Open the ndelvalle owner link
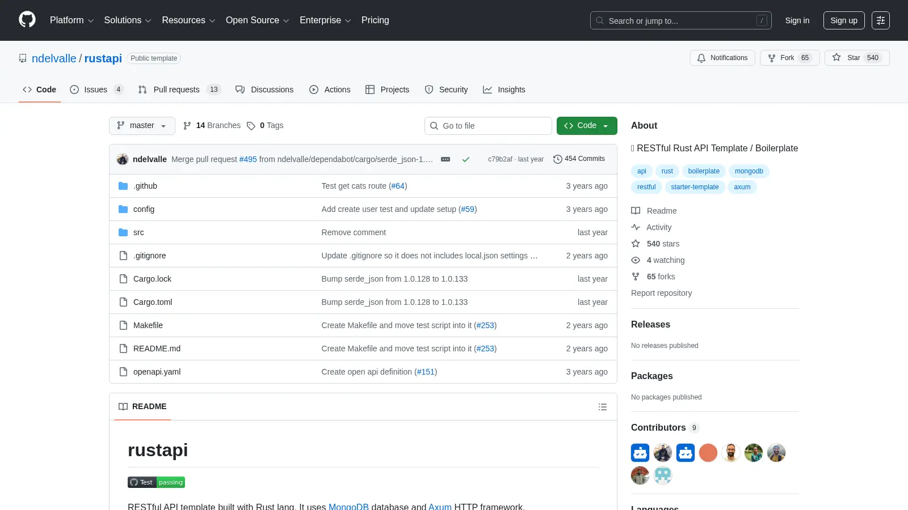Viewport: 908px width, 510px height. point(54,58)
